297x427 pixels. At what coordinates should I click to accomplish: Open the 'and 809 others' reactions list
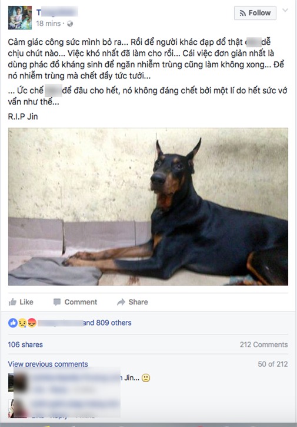click(107, 323)
